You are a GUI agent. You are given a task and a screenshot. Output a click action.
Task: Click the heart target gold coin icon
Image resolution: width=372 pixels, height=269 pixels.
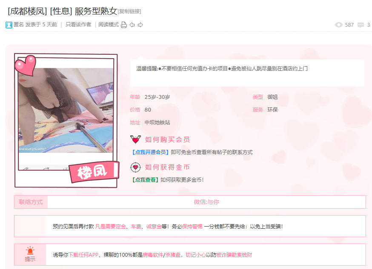(x=135, y=167)
